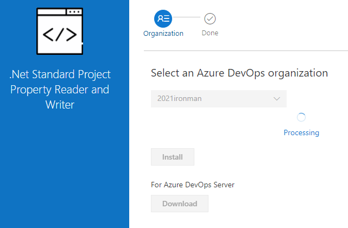348x228 pixels.
Task: Click the Processing spinner icon
Action: pos(301,117)
